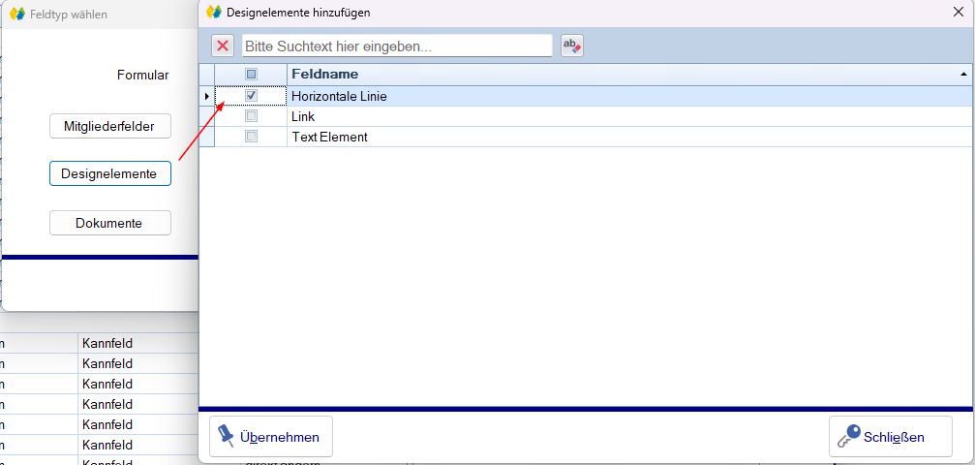Screen dimensions: 975x465
Task: Click the sort arrow in Feldname header
Action: click(963, 75)
